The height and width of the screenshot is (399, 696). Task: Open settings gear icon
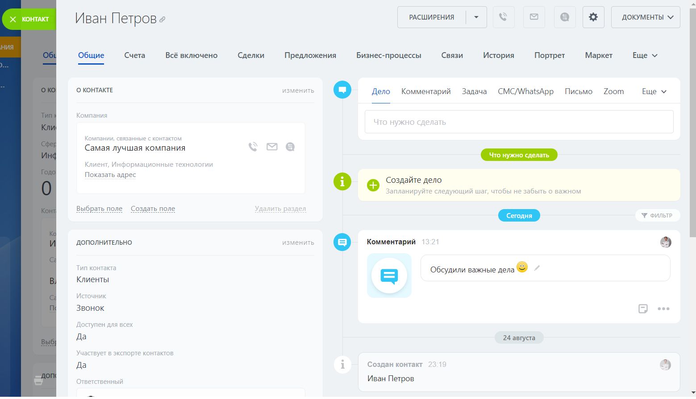593,17
